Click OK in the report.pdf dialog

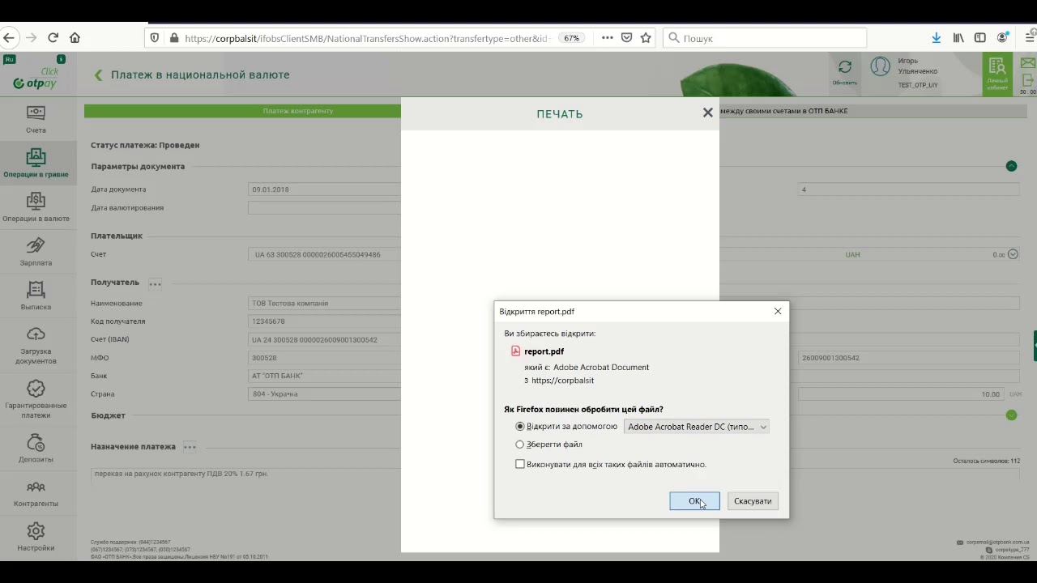694,501
